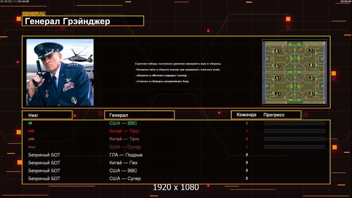Click the "Ник:" column header
352x198 pixels.
(47, 115)
